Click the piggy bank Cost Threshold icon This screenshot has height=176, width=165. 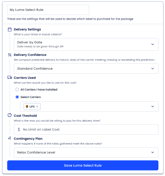pyautogui.click(x=10, y=115)
